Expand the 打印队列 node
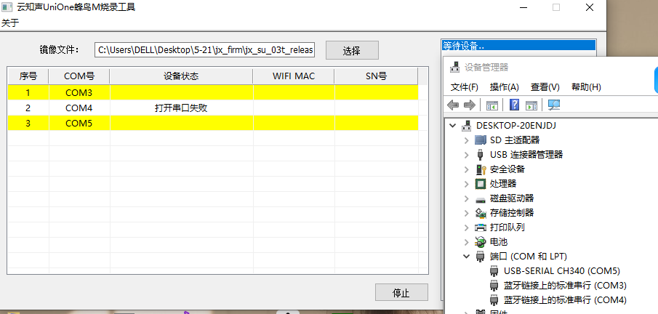Screen dimensions: 658x314 coord(466,228)
